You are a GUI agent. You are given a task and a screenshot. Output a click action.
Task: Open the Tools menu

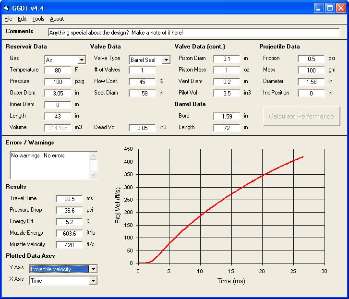[x=38, y=19]
